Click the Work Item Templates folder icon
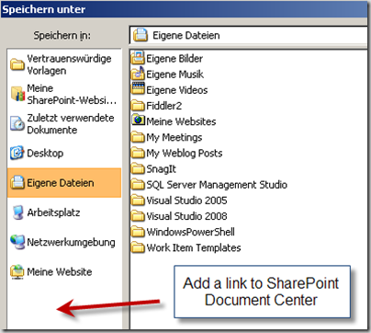 138,247
